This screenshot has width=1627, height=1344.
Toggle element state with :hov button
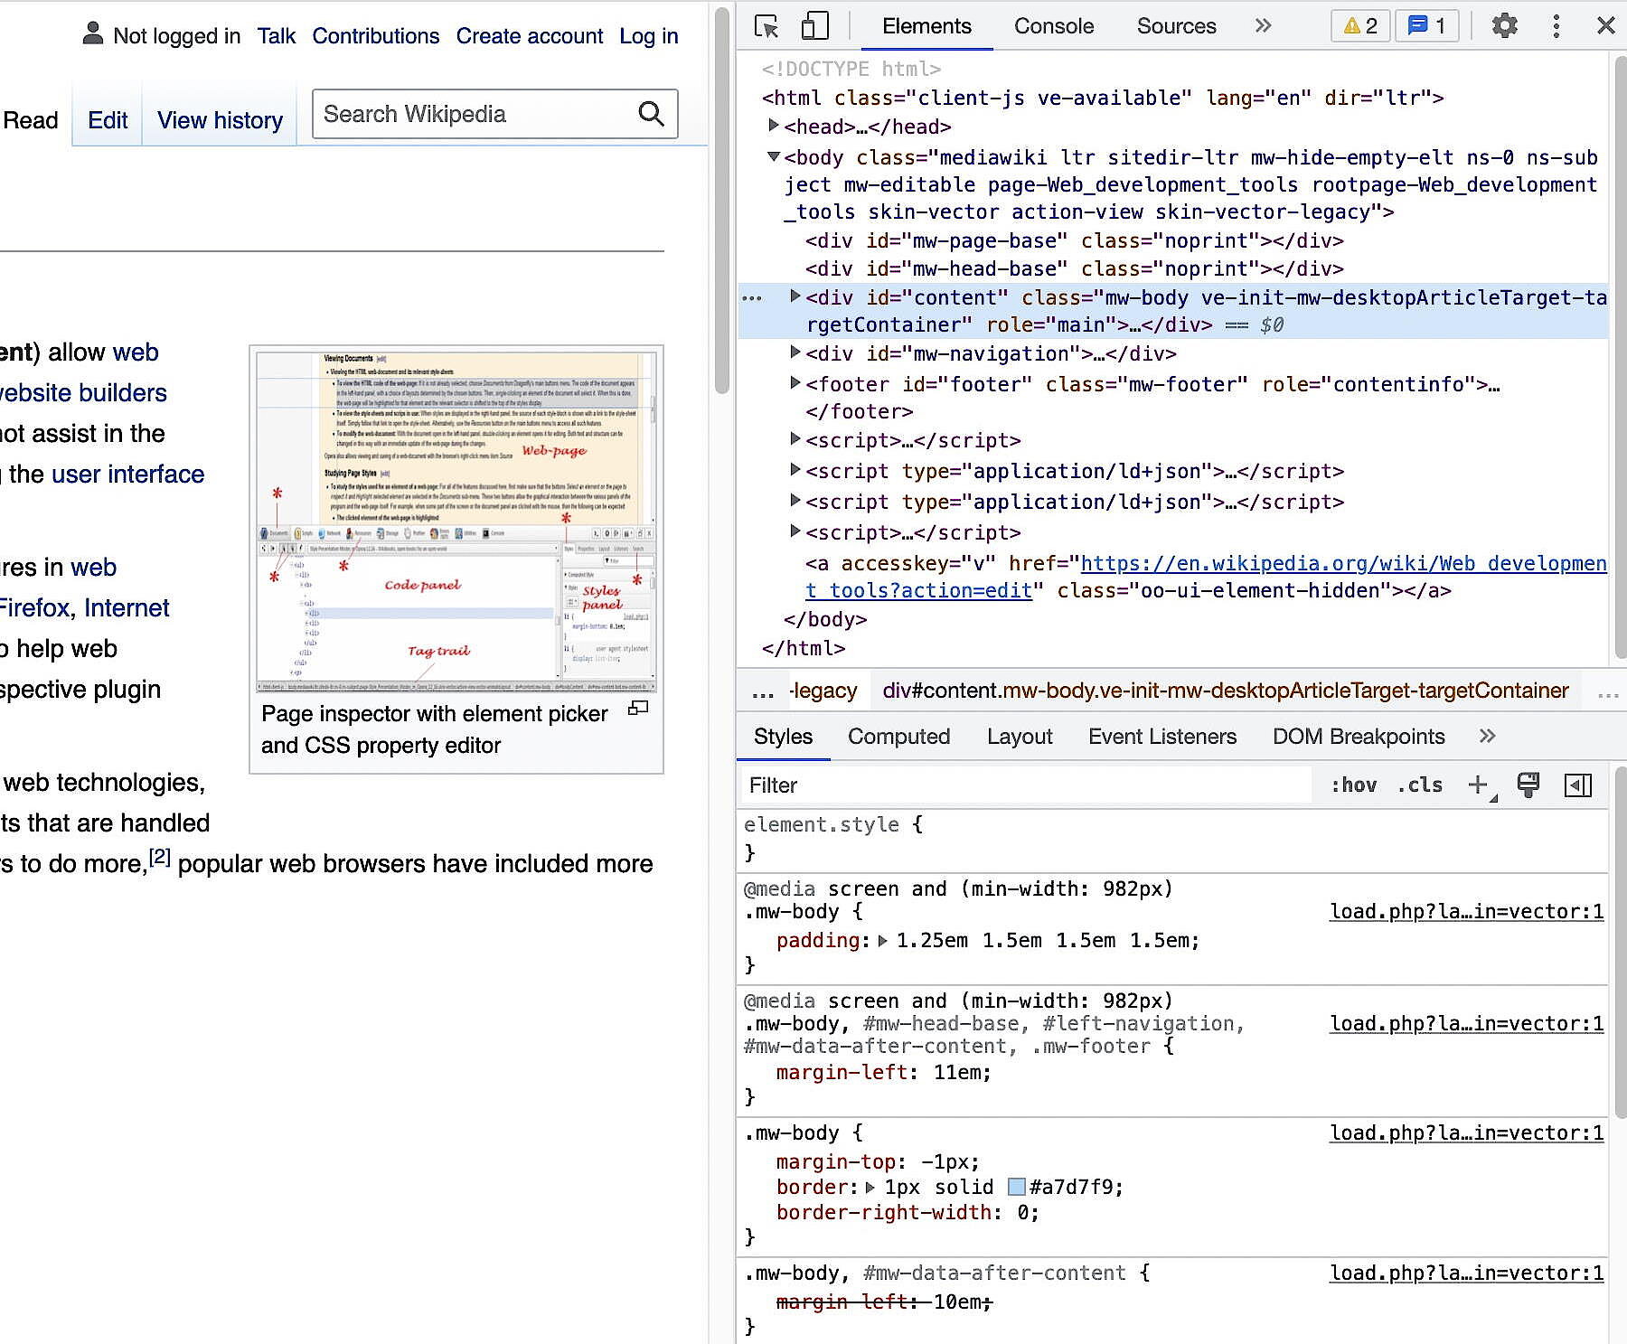1355,785
